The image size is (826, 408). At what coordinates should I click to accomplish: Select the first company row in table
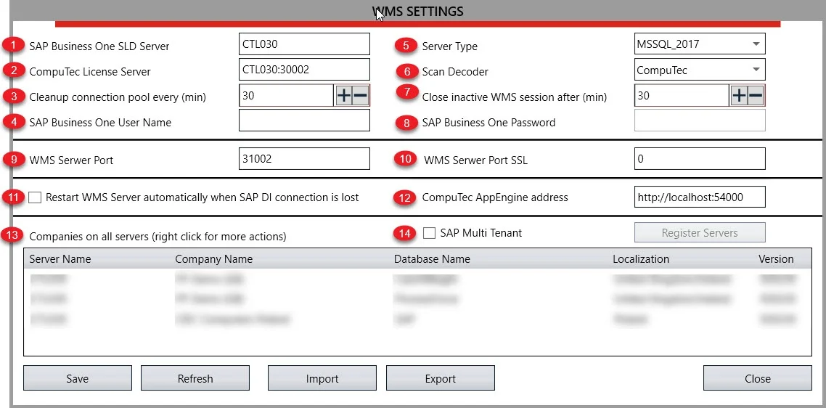click(417, 278)
